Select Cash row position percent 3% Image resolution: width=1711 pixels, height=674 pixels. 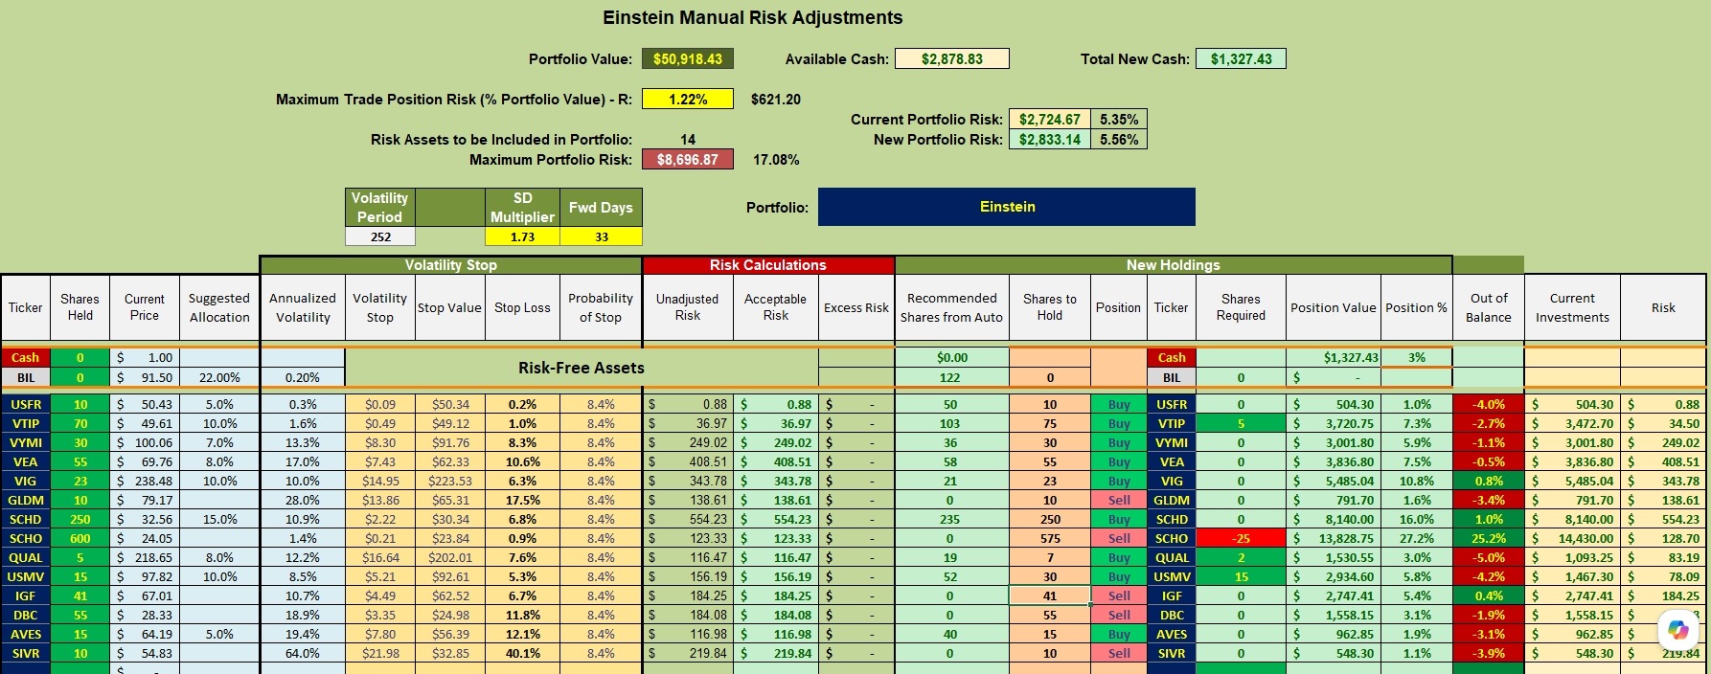point(1416,357)
